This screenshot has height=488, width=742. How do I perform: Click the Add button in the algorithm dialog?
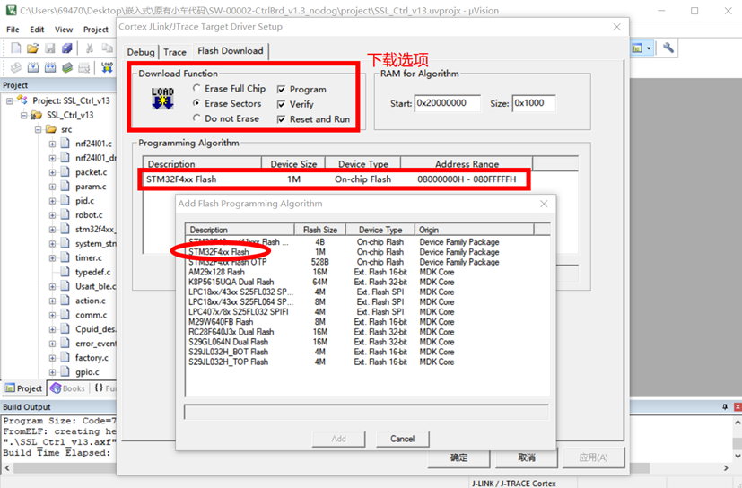(338, 439)
